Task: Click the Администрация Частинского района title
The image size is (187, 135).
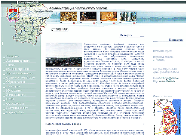Action: (x=78, y=8)
